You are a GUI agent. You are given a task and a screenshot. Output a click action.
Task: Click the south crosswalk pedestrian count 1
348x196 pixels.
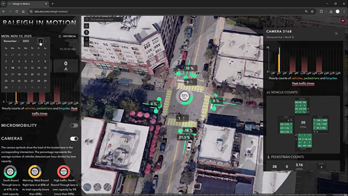click(181, 118)
